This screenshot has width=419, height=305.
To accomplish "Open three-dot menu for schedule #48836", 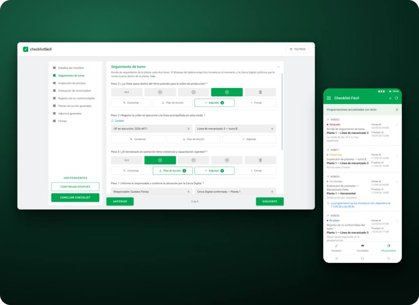I will (x=397, y=221).
